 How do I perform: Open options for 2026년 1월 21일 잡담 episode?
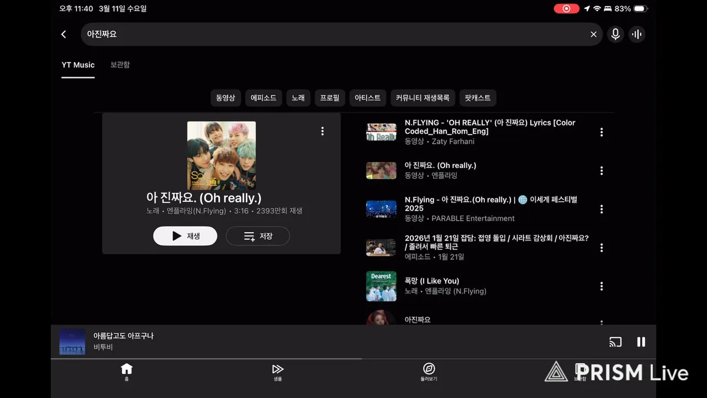click(602, 248)
